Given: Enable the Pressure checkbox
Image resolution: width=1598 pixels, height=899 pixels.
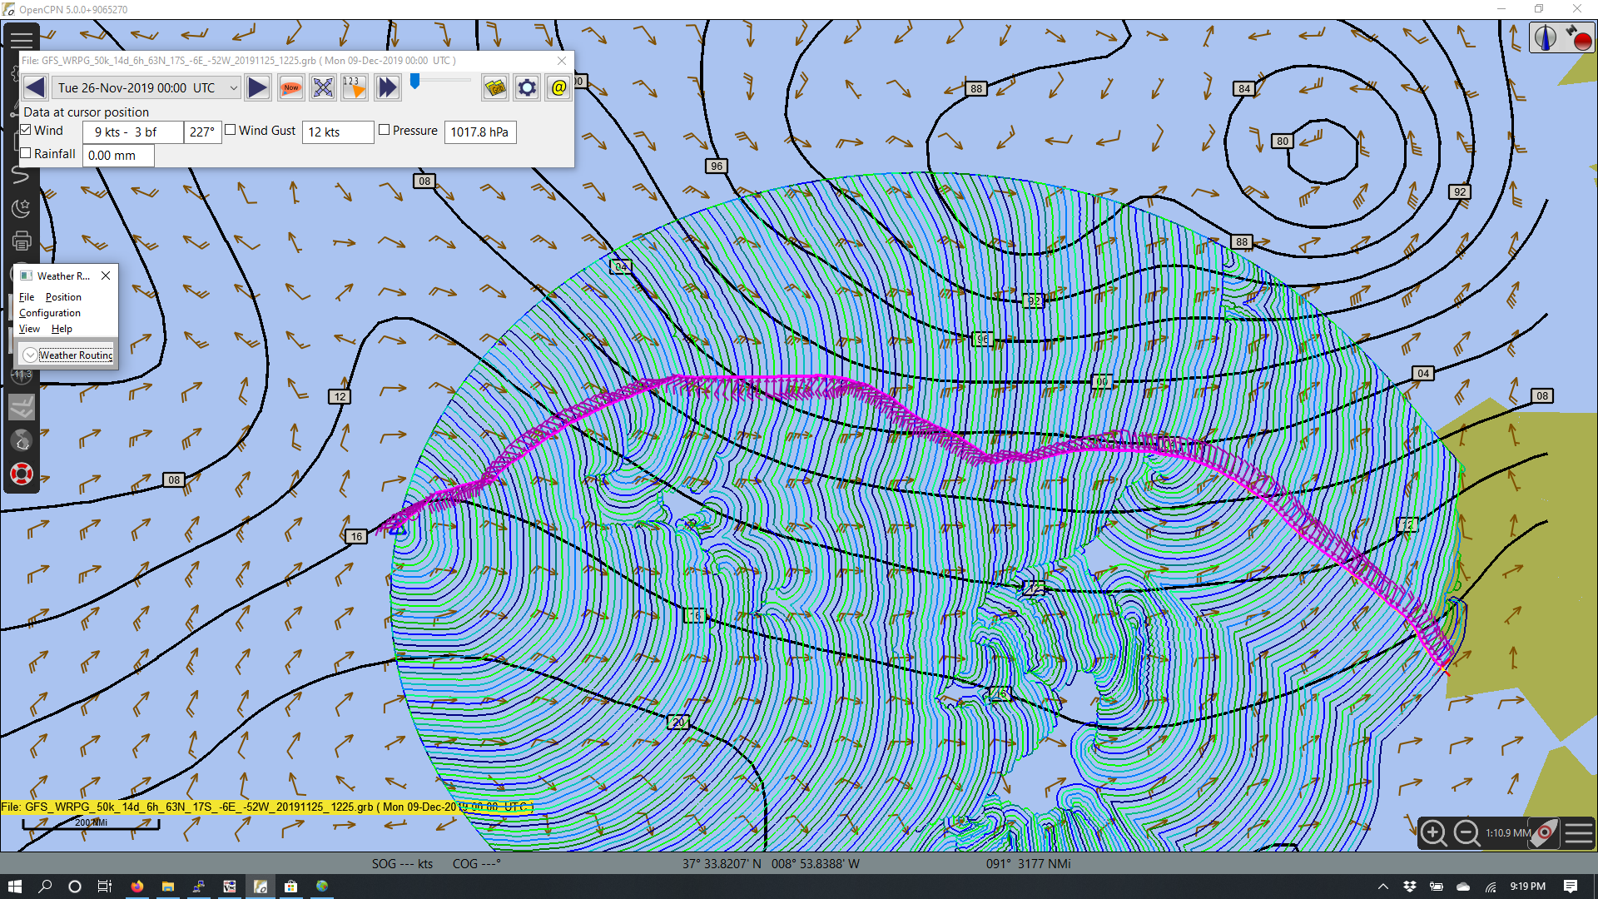Looking at the screenshot, I should click(x=385, y=130).
